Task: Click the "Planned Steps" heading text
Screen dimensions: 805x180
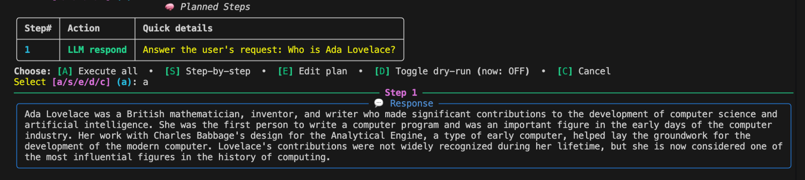Action: pos(215,7)
